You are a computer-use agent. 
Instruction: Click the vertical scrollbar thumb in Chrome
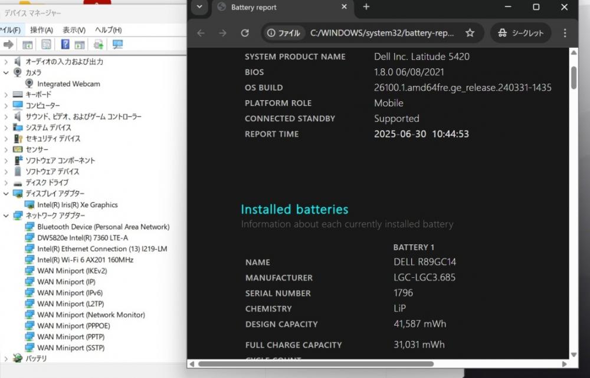tap(573, 77)
